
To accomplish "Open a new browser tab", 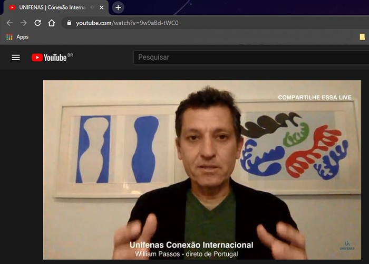I will [x=118, y=7].
